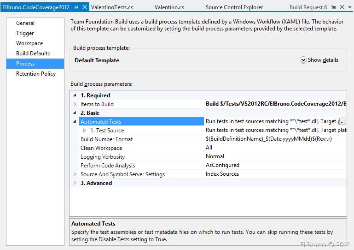
Task: Pin the ElBruno.CodeCoverage2012 tab
Action: (x=76, y=7)
